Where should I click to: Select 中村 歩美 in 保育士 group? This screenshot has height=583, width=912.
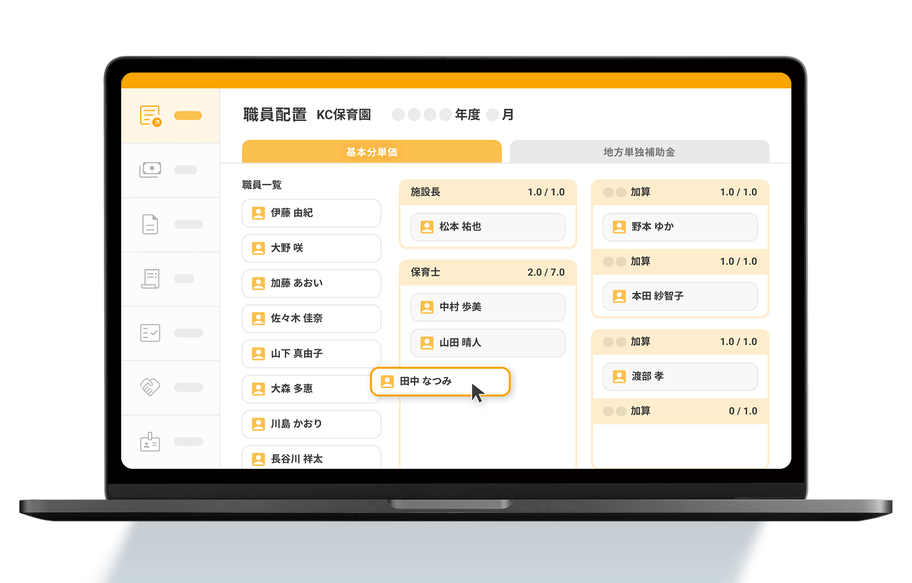click(487, 307)
